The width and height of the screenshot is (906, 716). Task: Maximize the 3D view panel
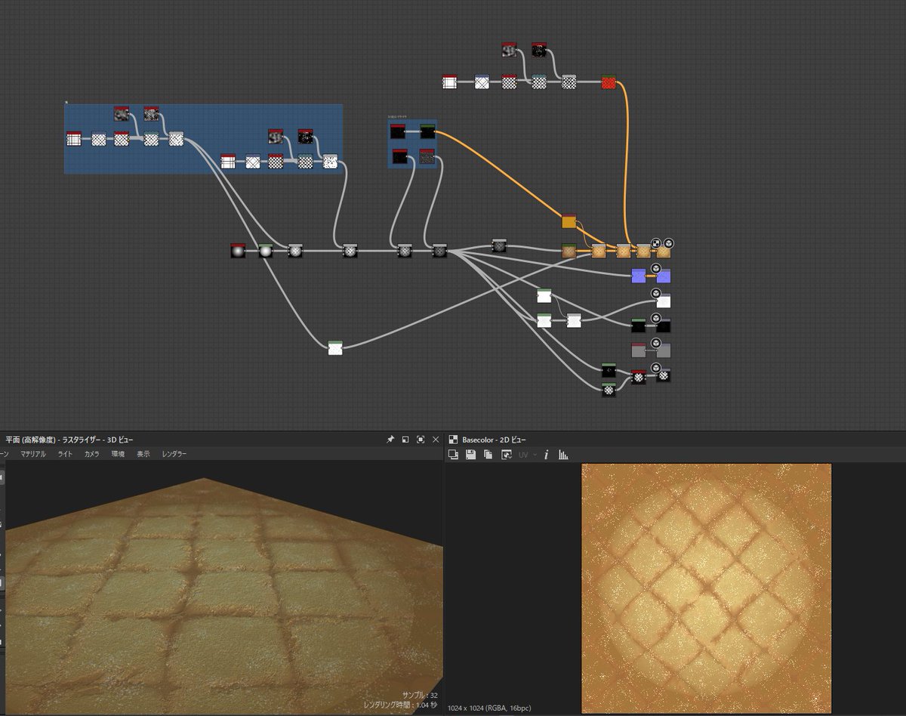(x=421, y=440)
